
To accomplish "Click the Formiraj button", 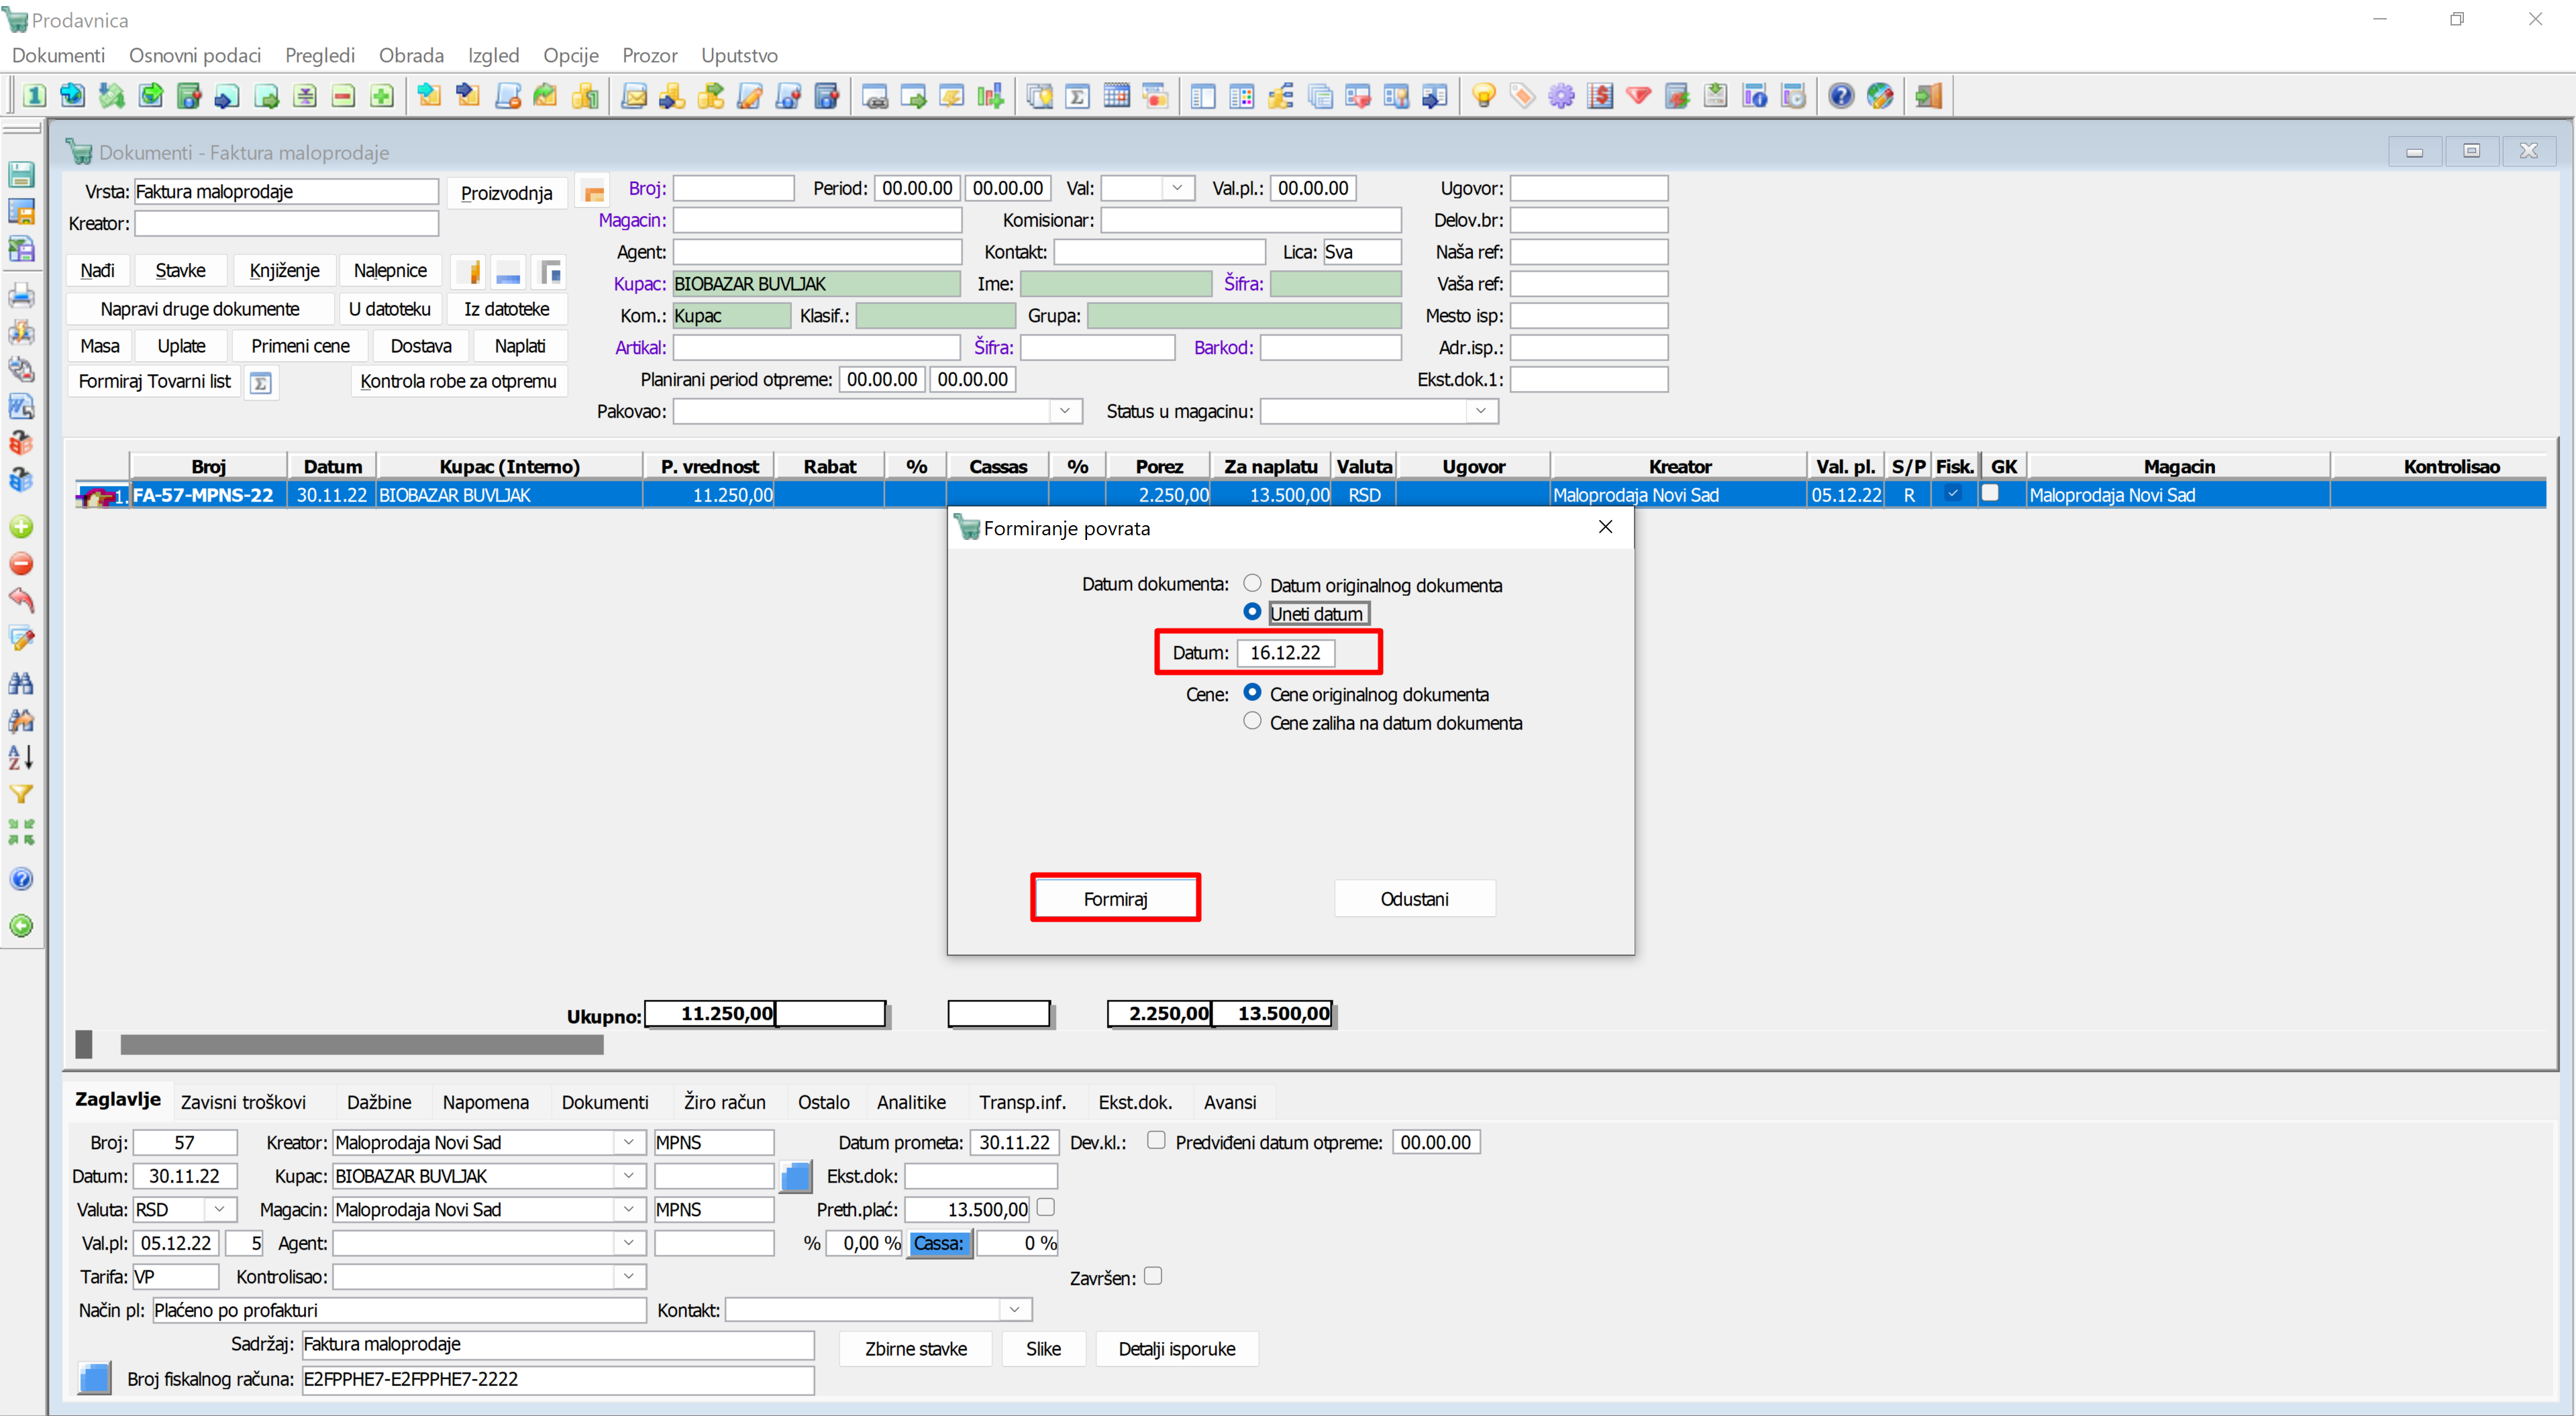I will point(1115,898).
